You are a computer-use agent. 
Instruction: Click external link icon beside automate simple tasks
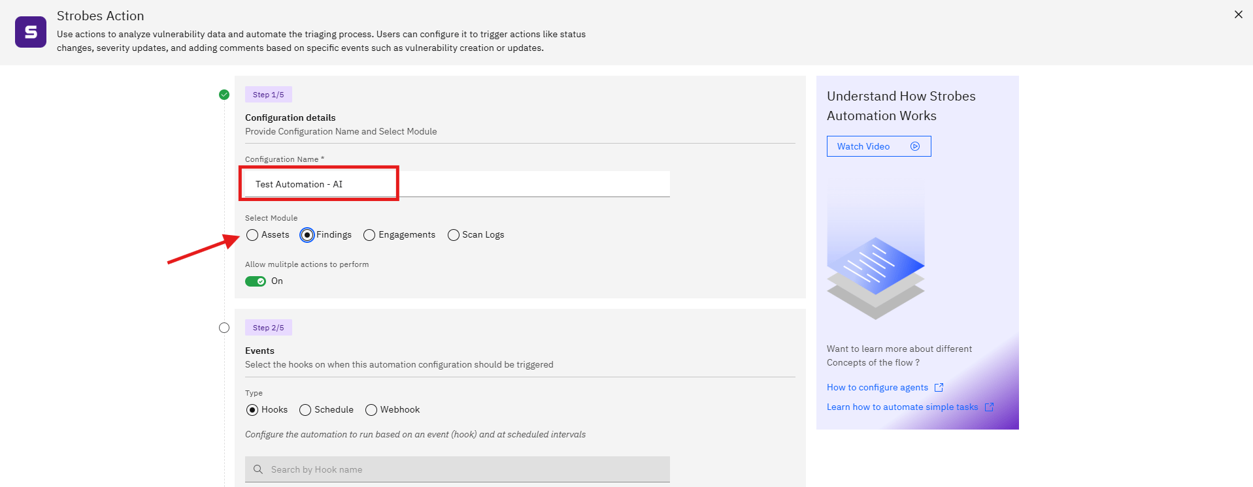click(x=989, y=407)
